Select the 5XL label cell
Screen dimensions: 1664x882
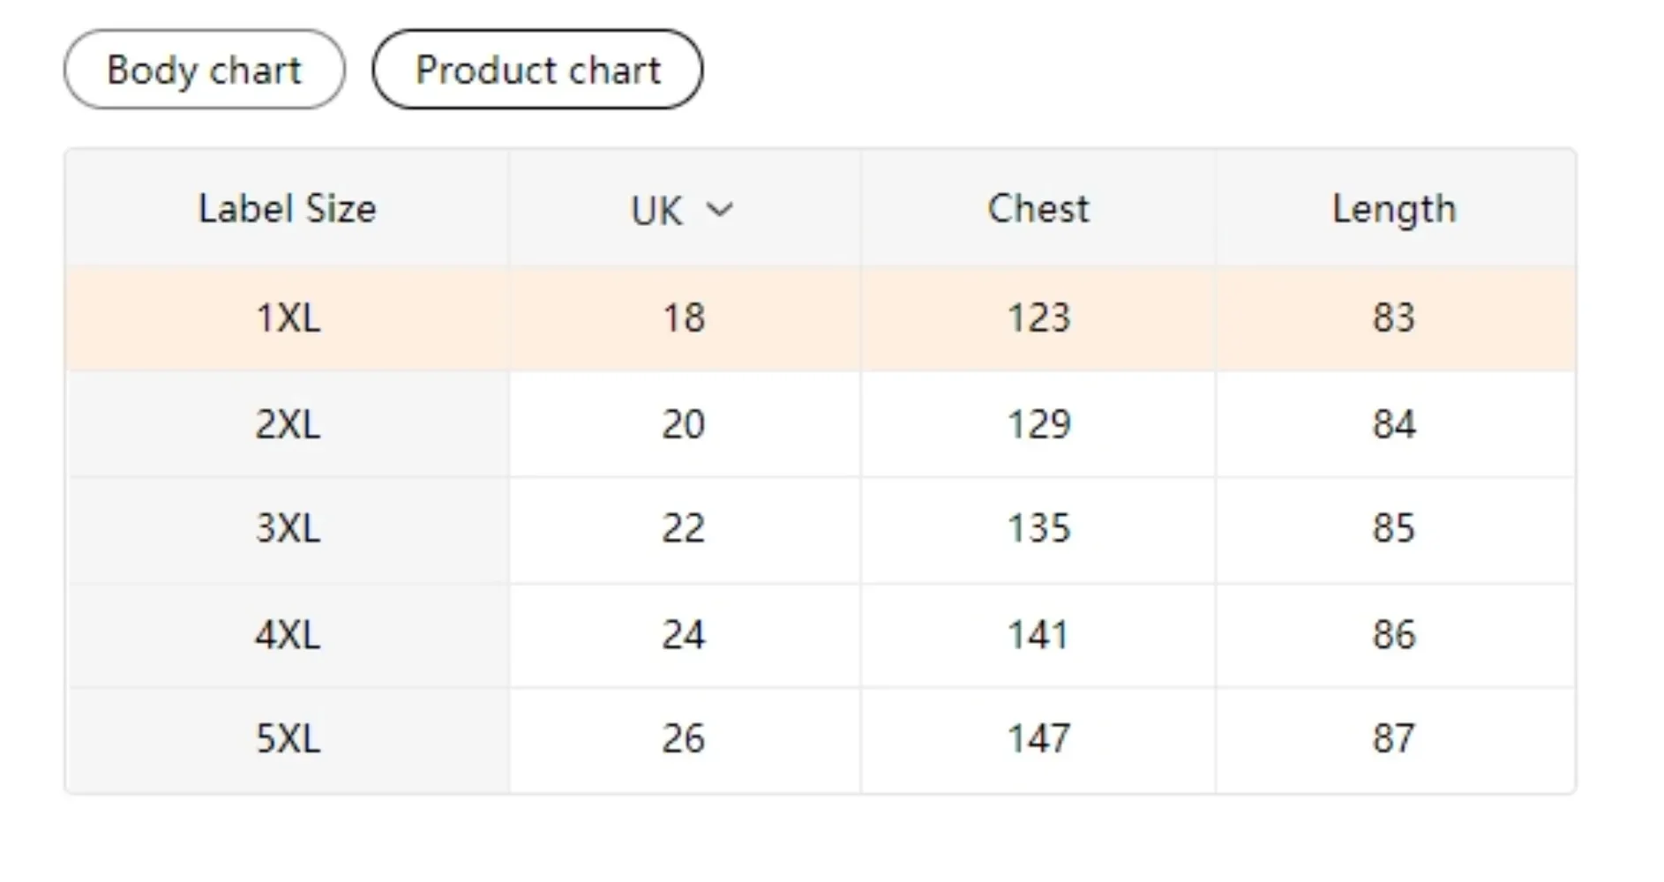coord(288,738)
